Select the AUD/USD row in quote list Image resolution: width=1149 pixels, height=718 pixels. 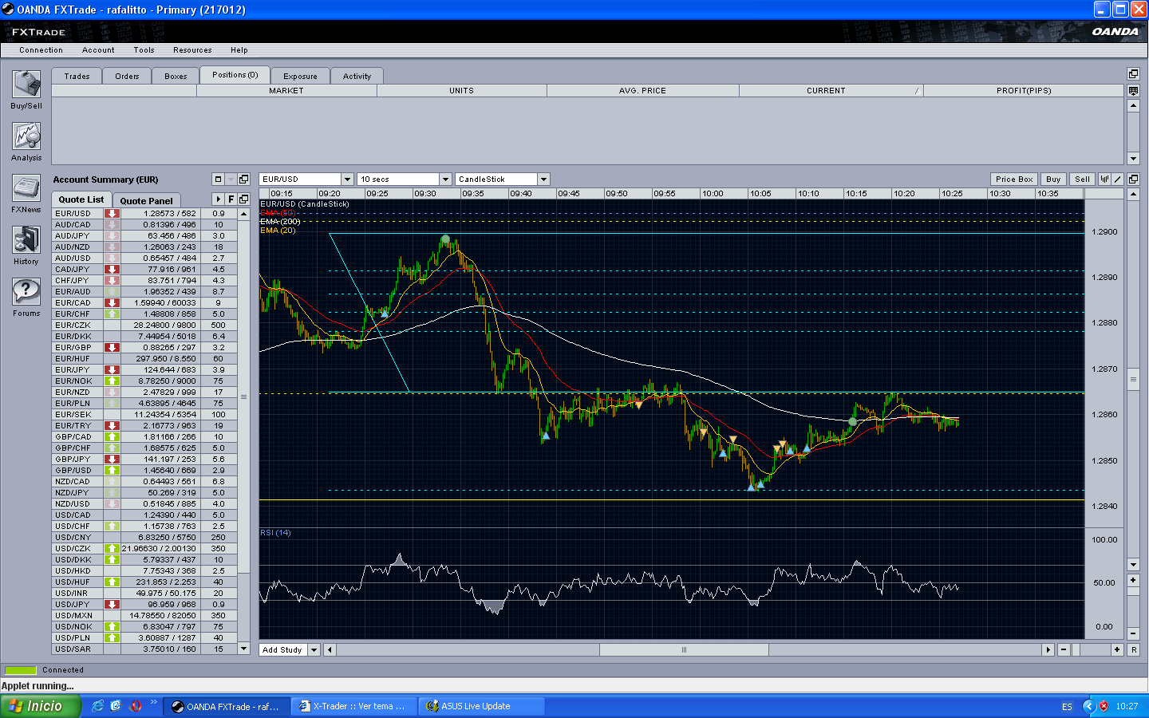coord(144,258)
